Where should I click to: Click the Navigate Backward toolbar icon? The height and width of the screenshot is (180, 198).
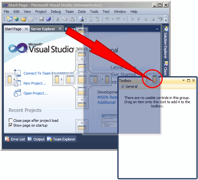(132, 19)
